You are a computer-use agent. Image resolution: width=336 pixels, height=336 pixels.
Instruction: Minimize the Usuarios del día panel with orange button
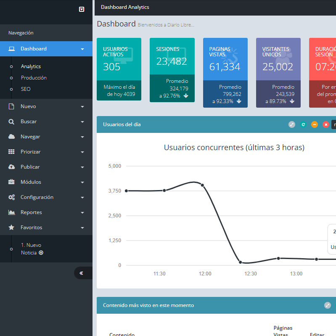tap(315, 124)
